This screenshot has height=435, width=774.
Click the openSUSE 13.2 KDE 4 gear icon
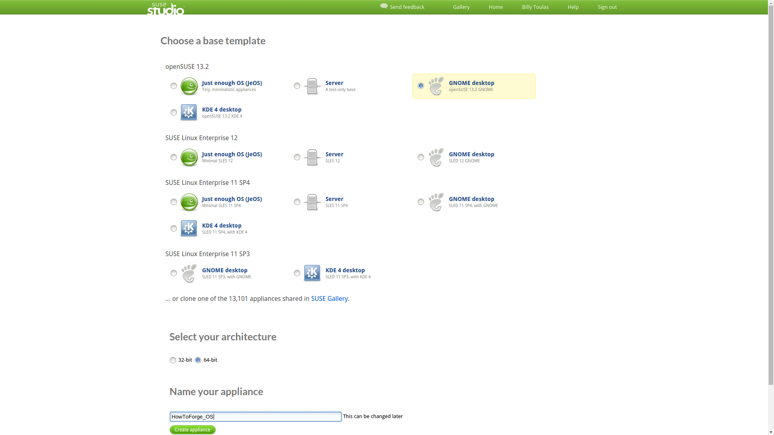(x=189, y=112)
